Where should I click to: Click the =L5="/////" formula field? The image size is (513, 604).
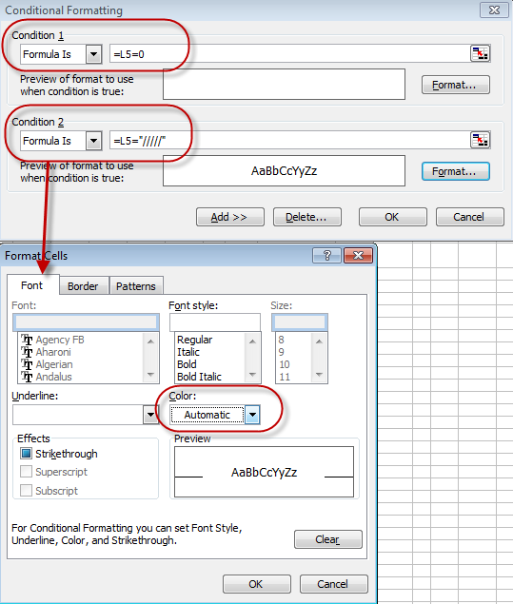click(289, 141)
